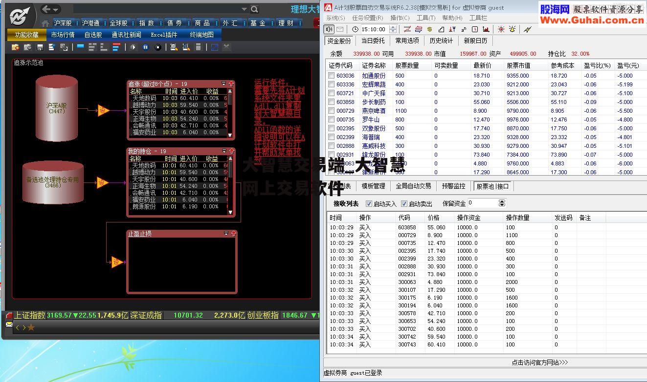Switch to the 当日委托 tab
This screenshot has height=382, width=647.
point(373,41)
